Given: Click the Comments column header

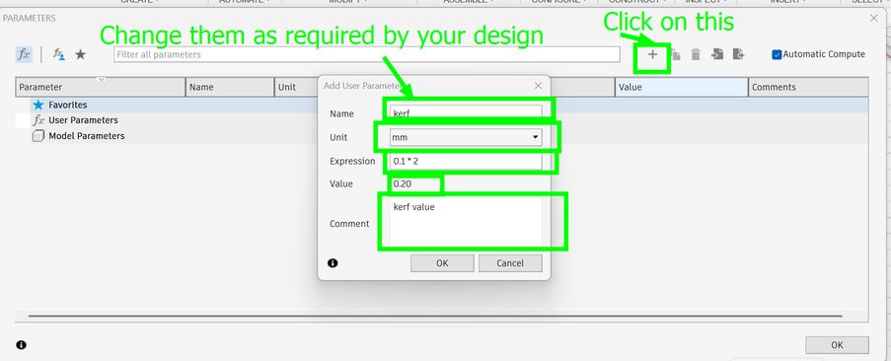Looking at the screenshot, I should tap(808, 87).
